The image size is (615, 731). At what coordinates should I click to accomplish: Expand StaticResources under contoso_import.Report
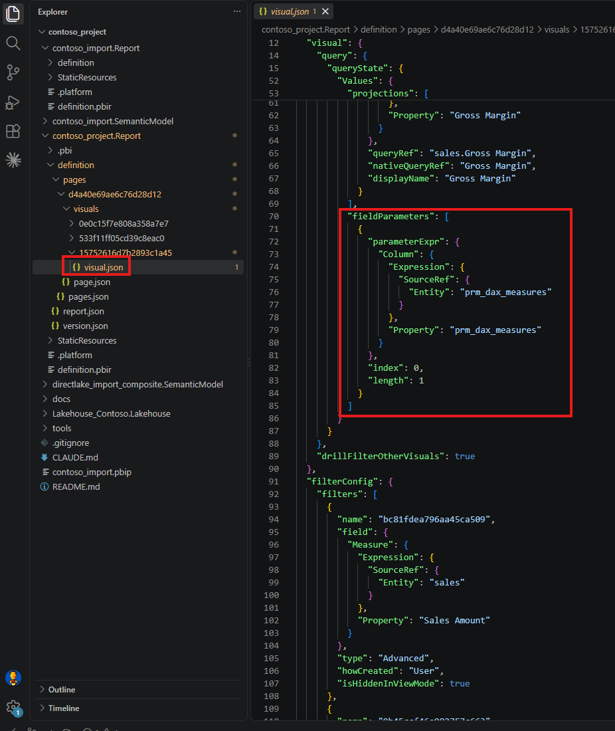(x=86, y=77)
